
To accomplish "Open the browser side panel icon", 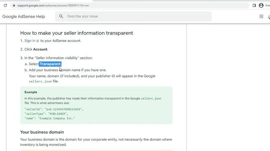I will click(254, 5).
